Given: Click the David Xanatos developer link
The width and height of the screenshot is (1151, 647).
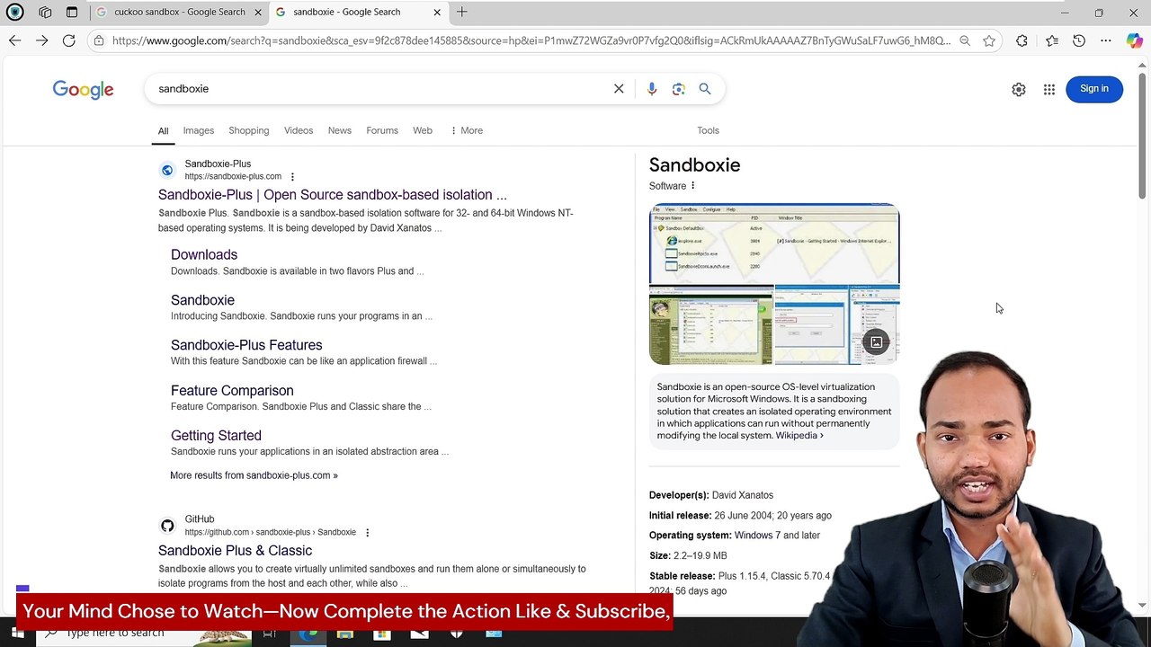Looking at the screenshot, I should 742,495.
